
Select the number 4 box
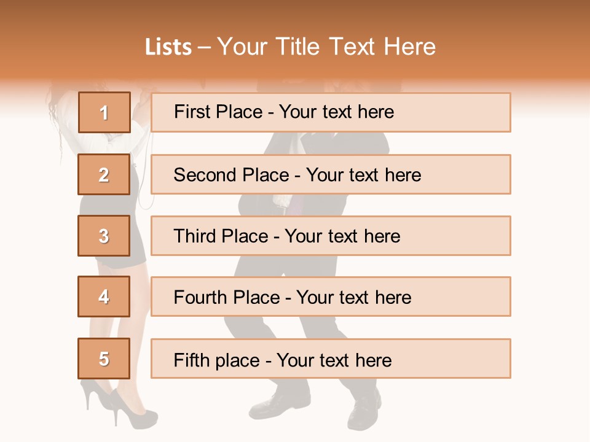pos(104,297)
